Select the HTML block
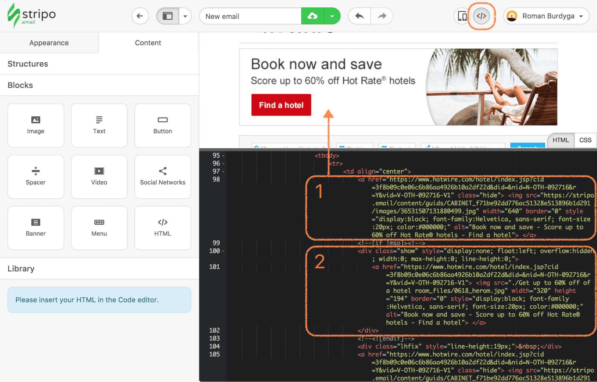The width and height of the screenshot is (597, 382). click(x=162, y=228)
